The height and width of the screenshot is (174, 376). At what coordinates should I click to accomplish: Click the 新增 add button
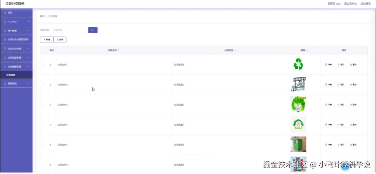pos(46,40)
